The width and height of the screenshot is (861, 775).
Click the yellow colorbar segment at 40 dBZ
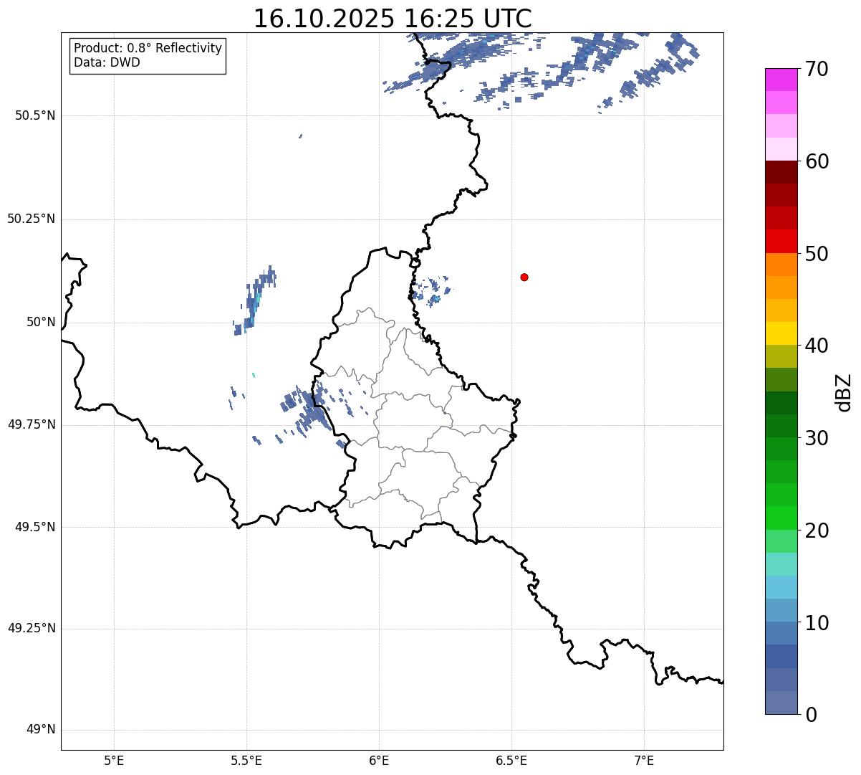click(x=781, y=333)
